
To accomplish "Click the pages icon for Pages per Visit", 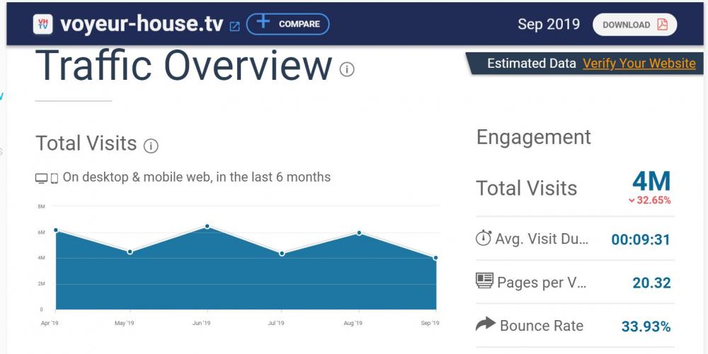I will tap(484, 281).
